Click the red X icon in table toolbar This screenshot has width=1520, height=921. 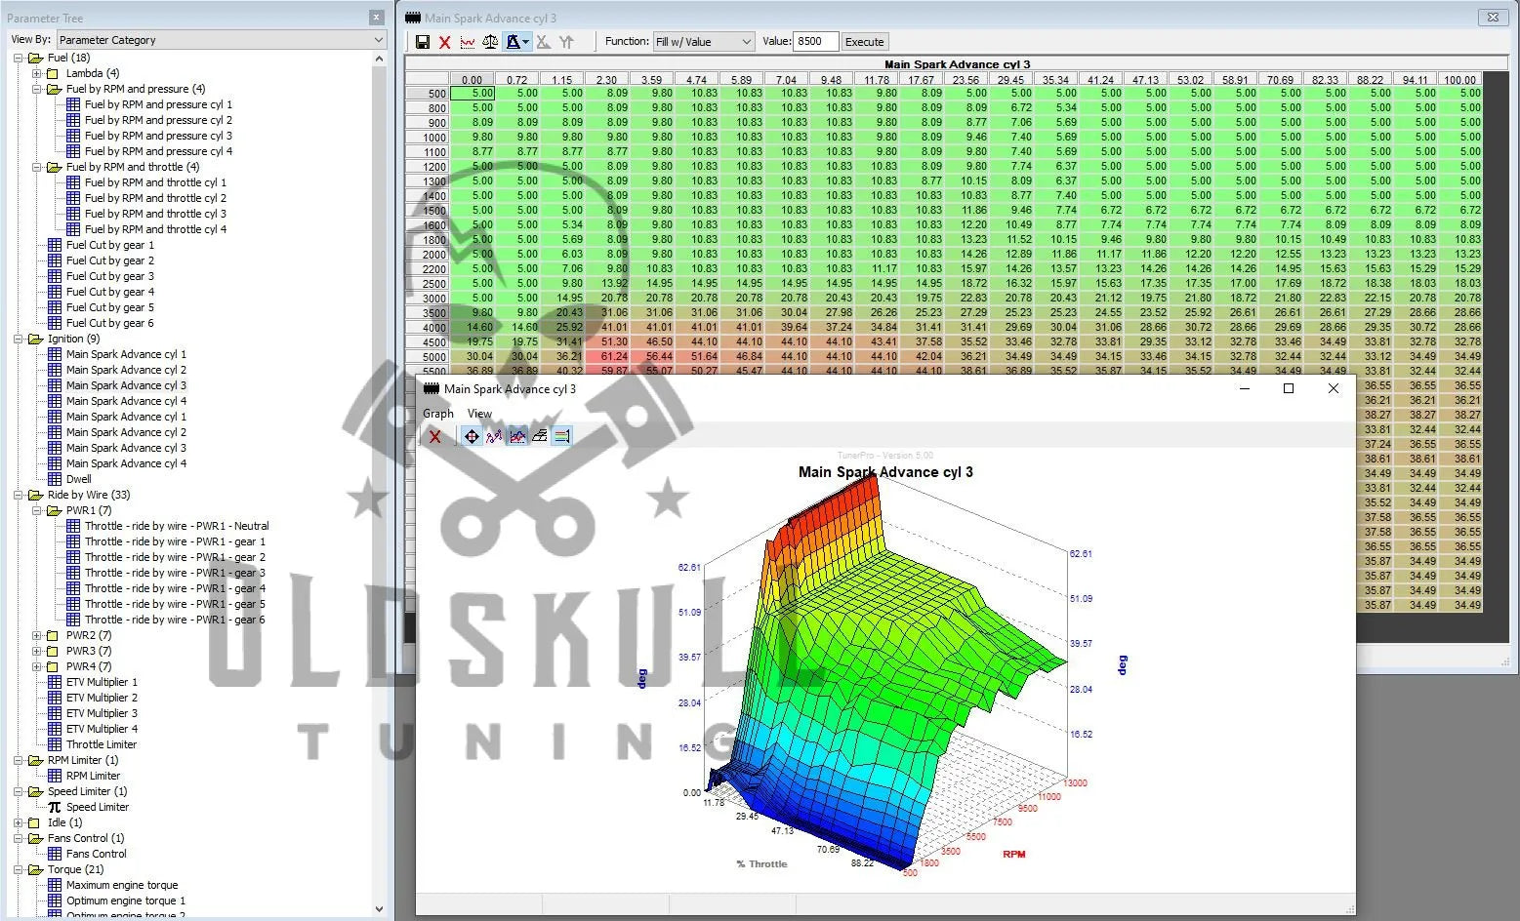point(445,42)
